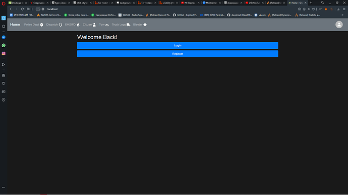Screen dimensions: 348x195
Task: Click the orange flame extension icon
Action: coord(326,9)
